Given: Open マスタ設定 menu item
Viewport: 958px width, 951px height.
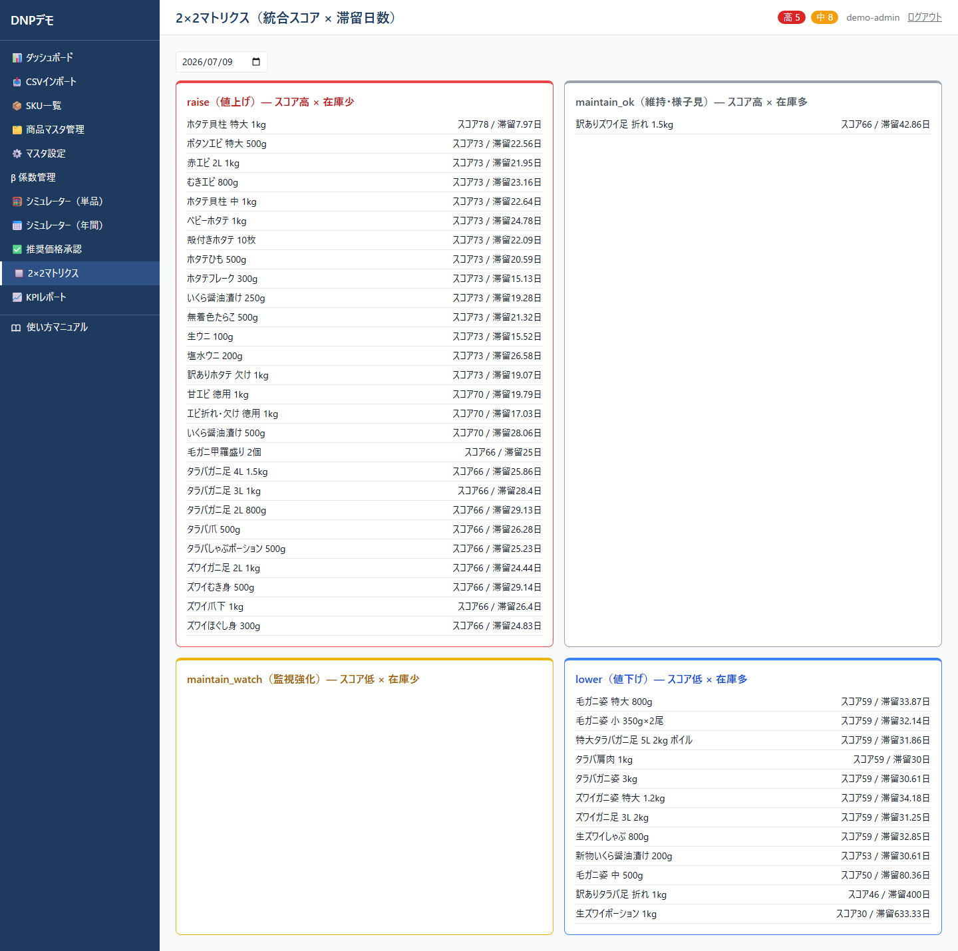Looking at the screenshot, I should coord(80,154).
